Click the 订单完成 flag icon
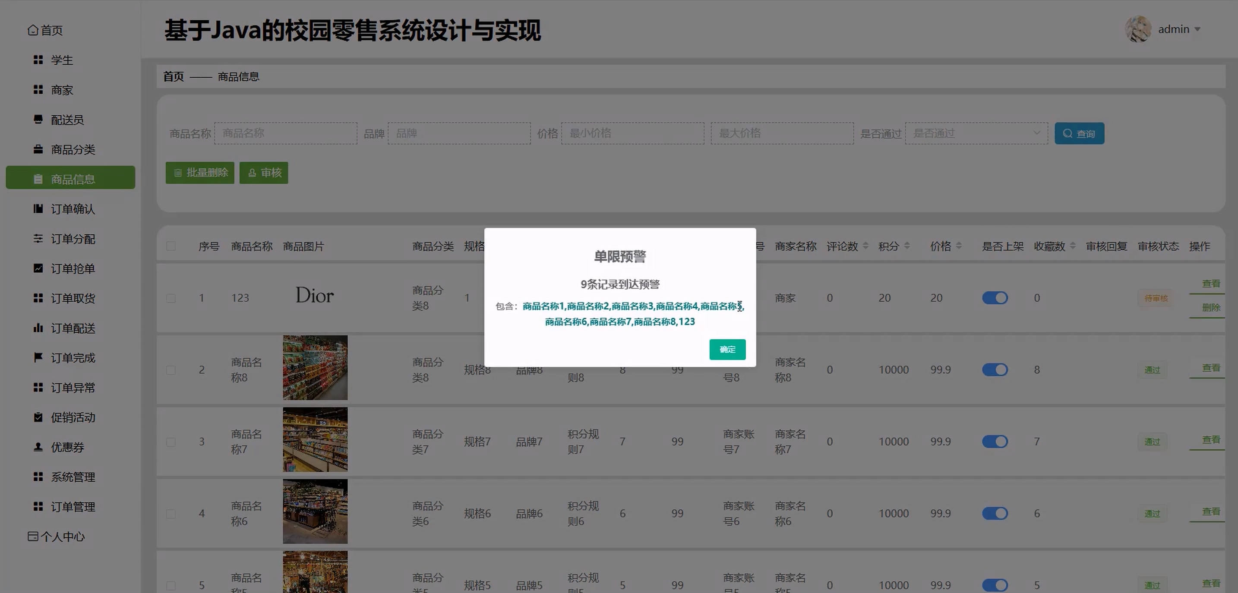This screenshot has width=1238, height=593. 38,357
